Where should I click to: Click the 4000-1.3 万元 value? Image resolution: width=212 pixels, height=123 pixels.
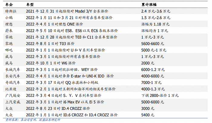pos(153,89)
